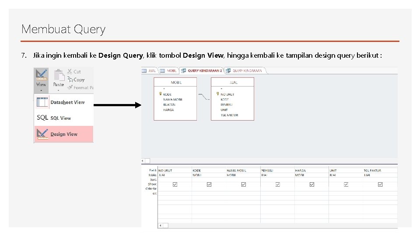Screen dimensions: 420x236
Task: Click the KODE field cell in grid
Action: (x=209, y=170)
